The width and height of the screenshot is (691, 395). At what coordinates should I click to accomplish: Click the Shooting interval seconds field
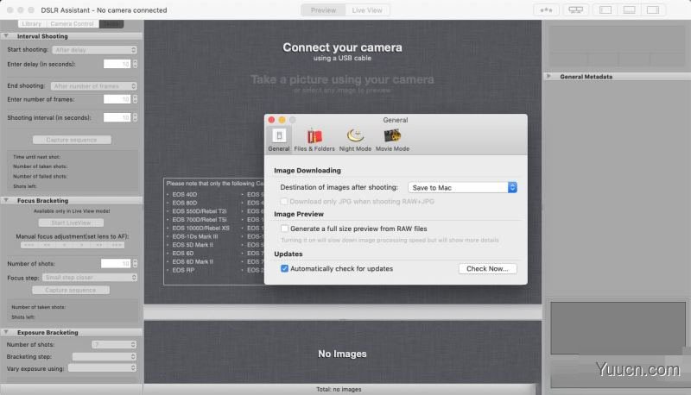tap(117, 117)
